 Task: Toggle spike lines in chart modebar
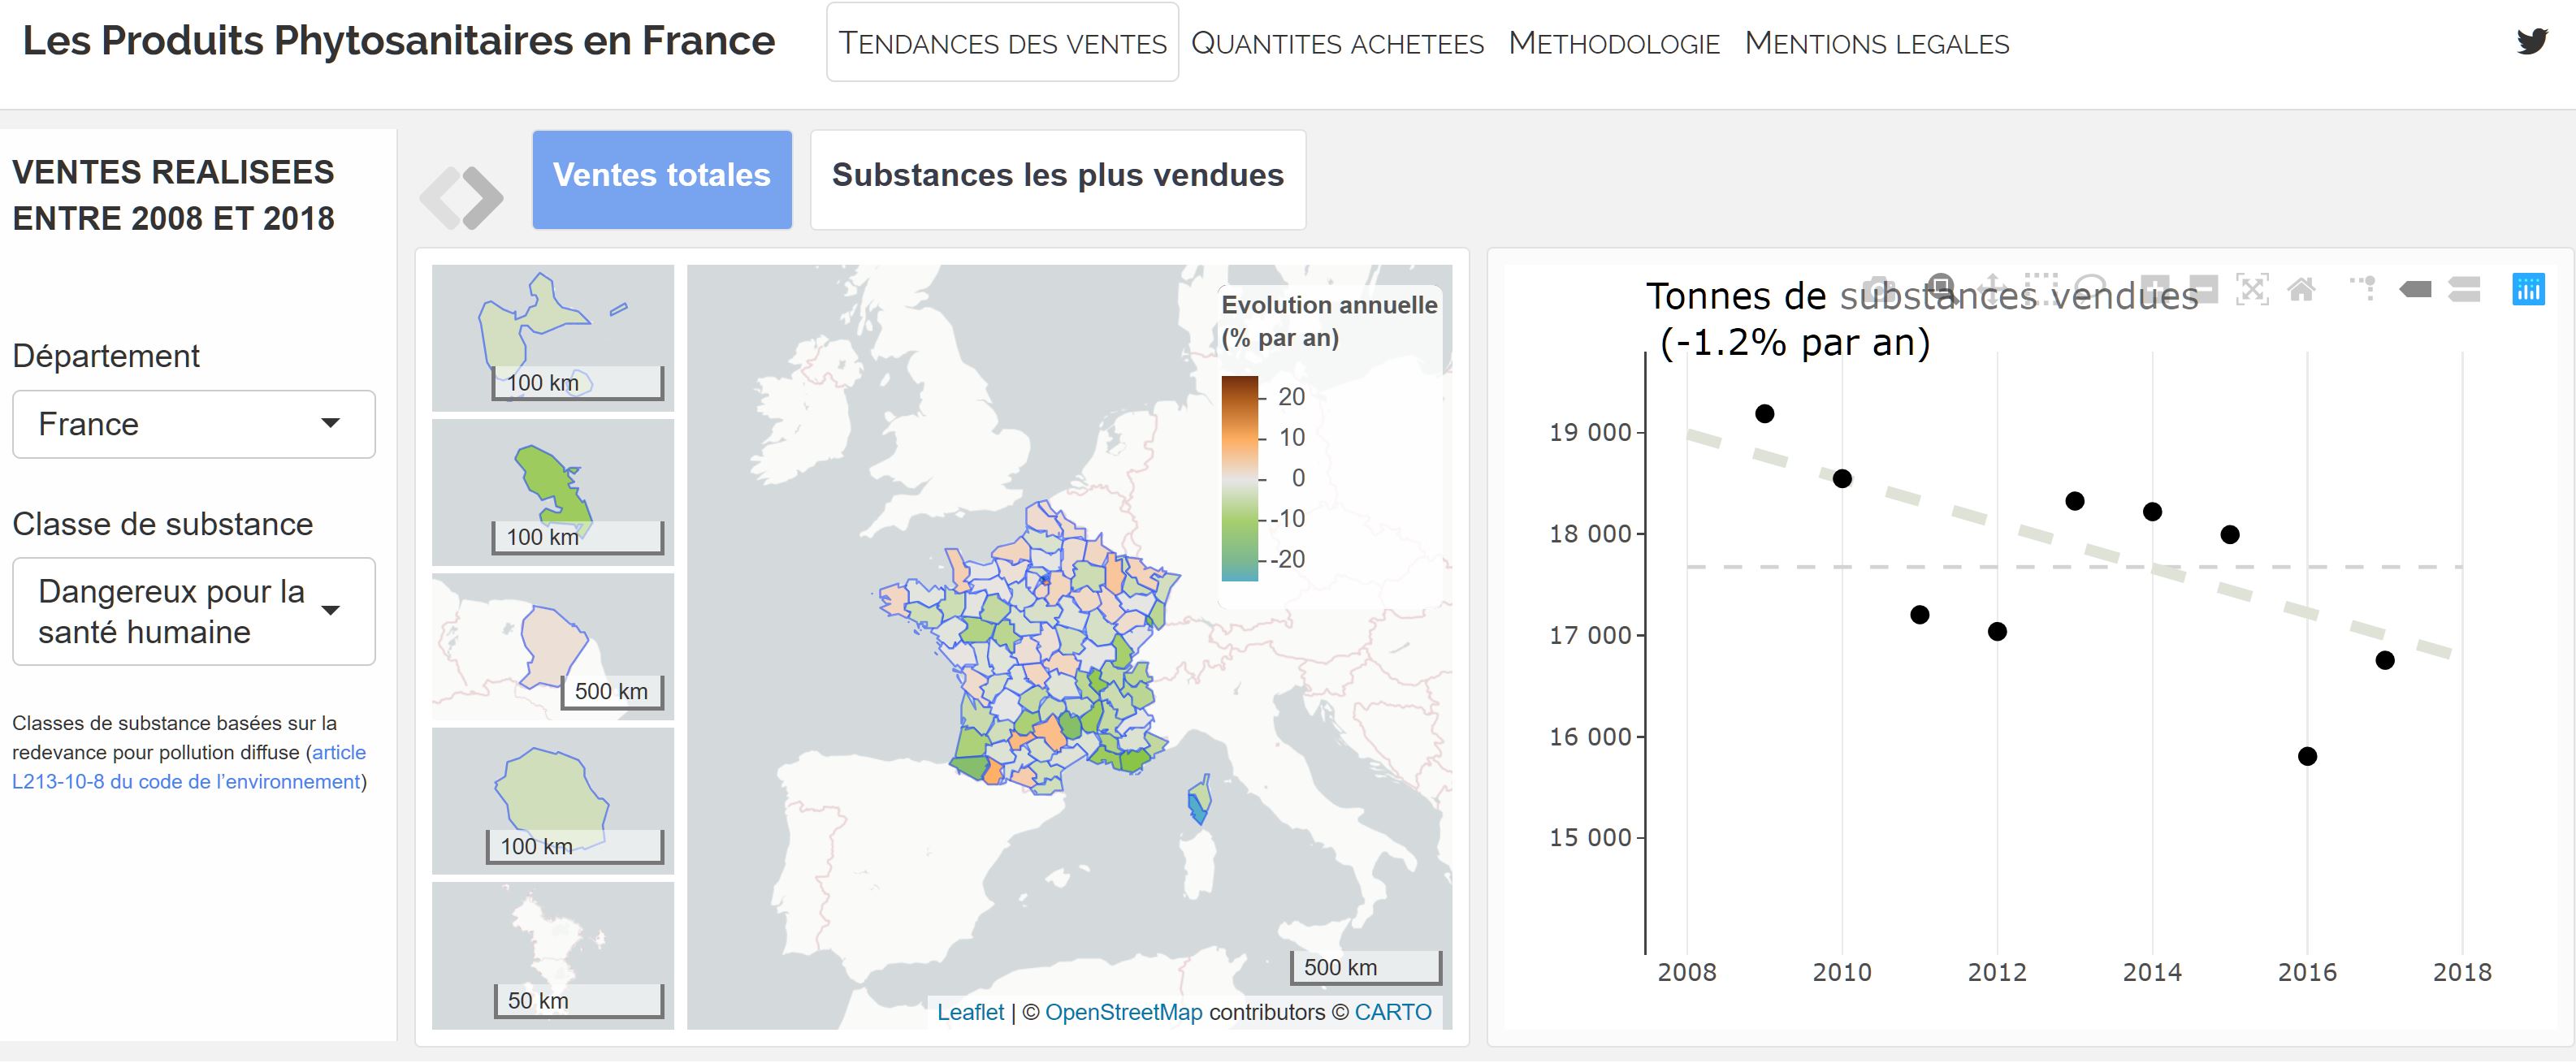click(2363, 290)
